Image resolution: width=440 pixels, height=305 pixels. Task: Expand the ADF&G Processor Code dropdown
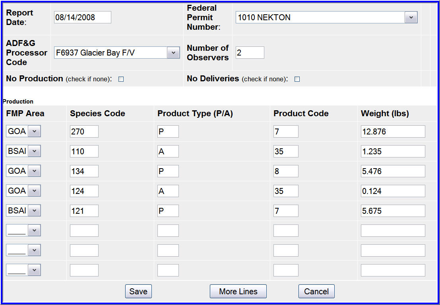tap(173, 53)
